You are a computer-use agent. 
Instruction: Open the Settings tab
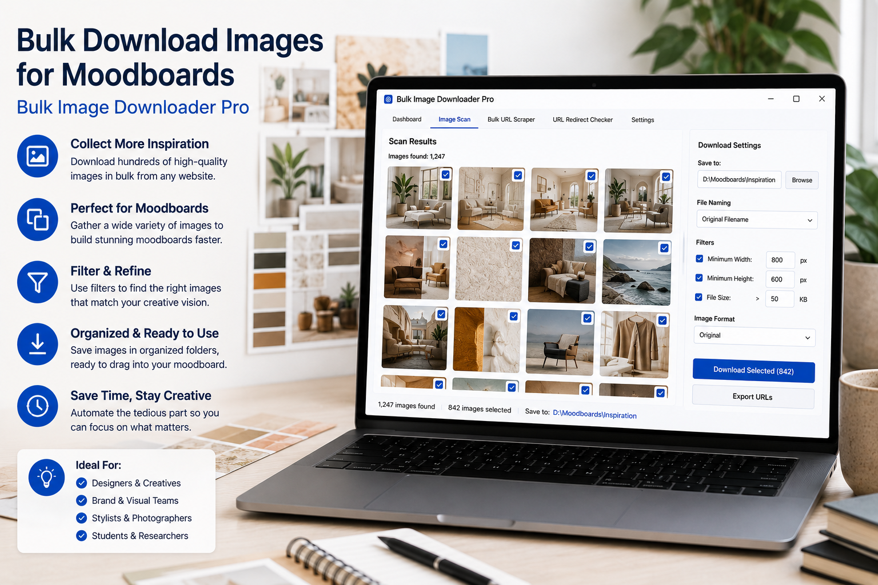click(642, 120)
